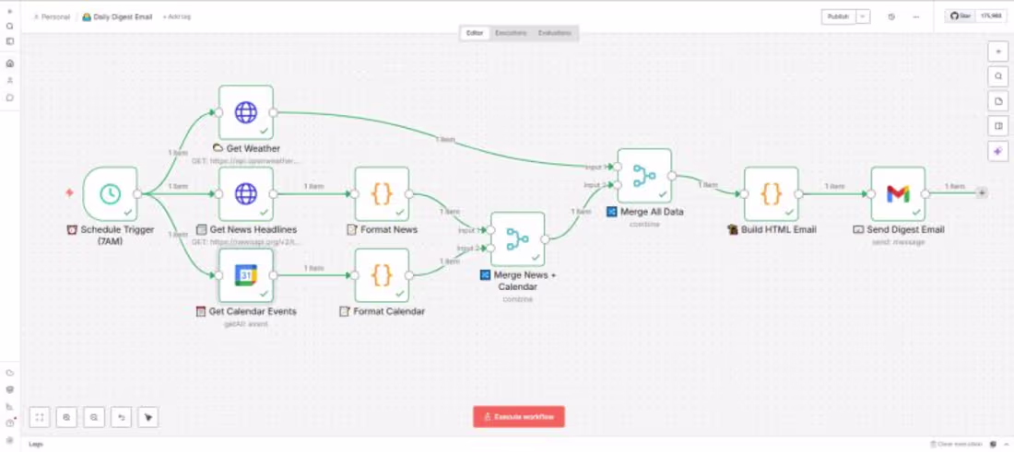Switch to the Executions tab
Image resolution: width=1014 pixels, height=452 pixels.
pyautogui.click(x=511, y=33)
